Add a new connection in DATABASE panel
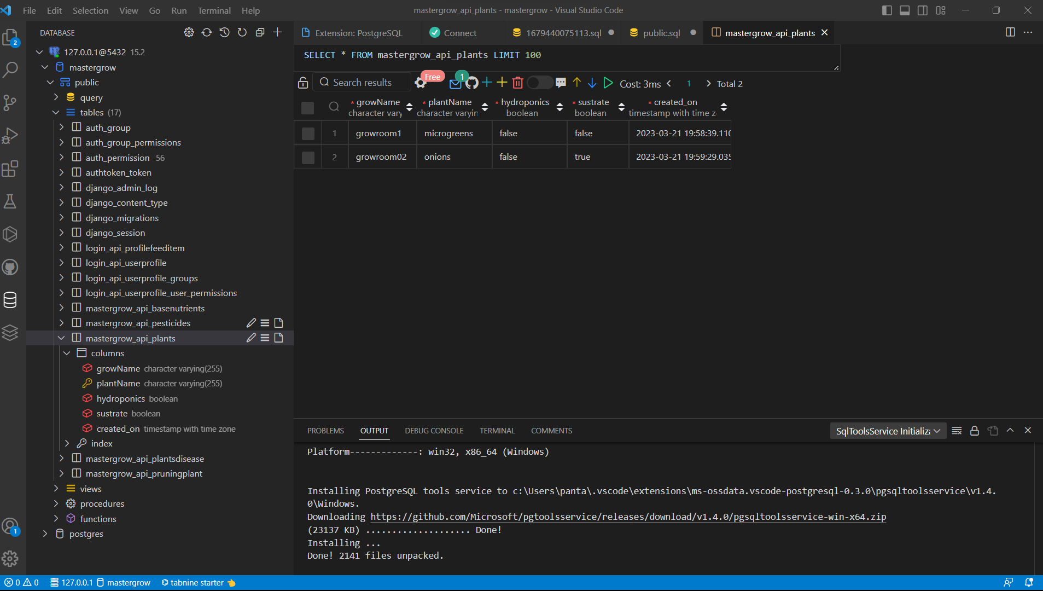The image size is (1043, 591). tap(278, 33)
